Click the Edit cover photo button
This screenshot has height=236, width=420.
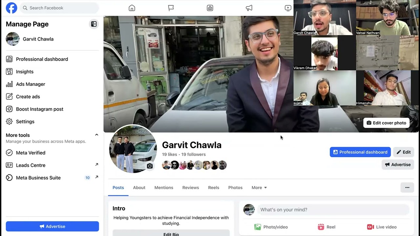tap(387, 123)
